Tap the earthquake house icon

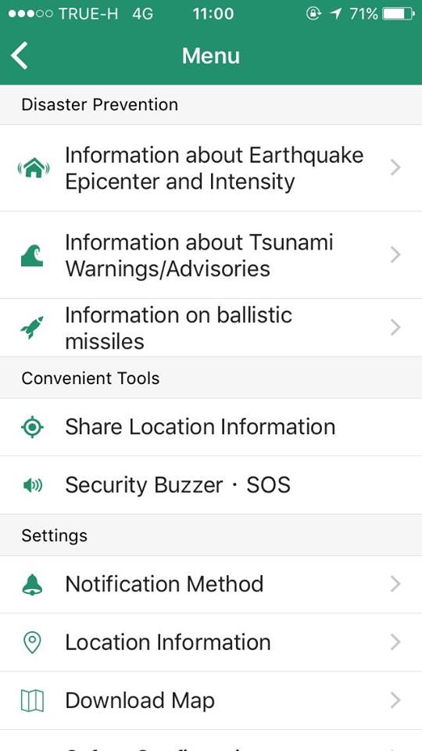(33, 168)
